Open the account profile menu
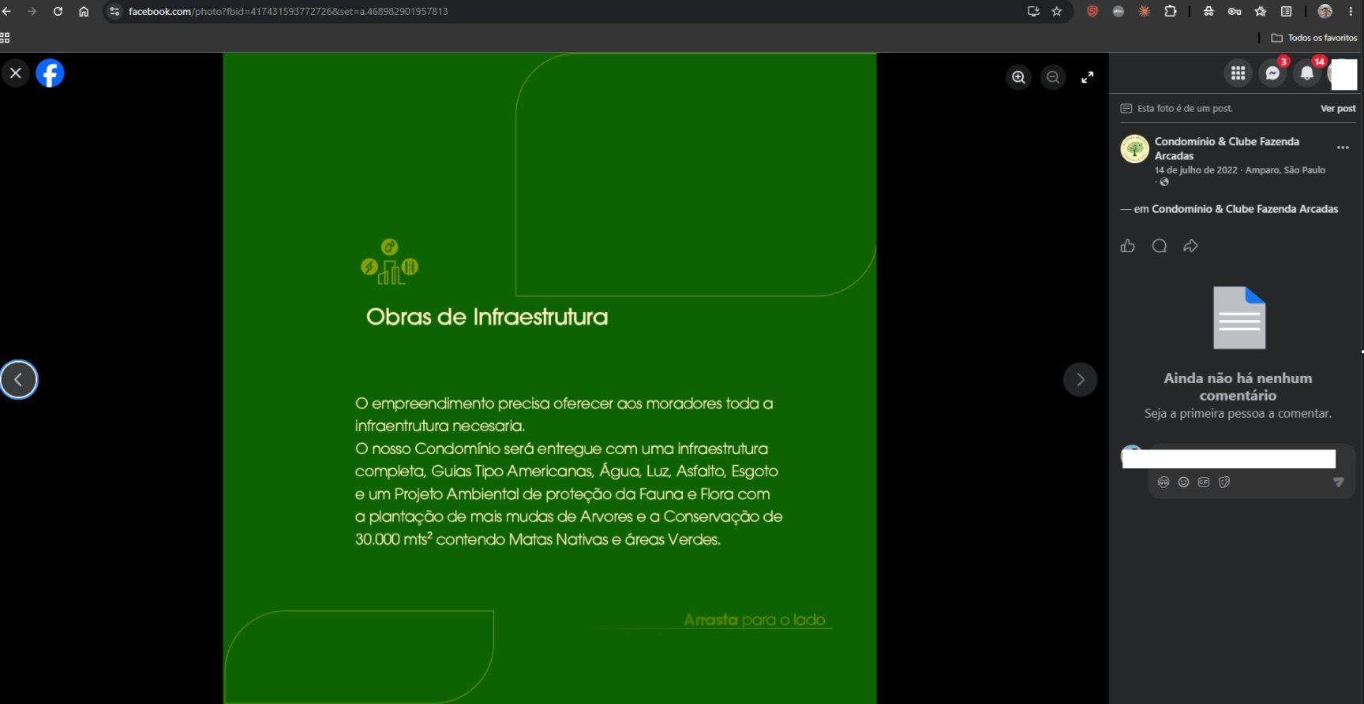 point(1343,74)
